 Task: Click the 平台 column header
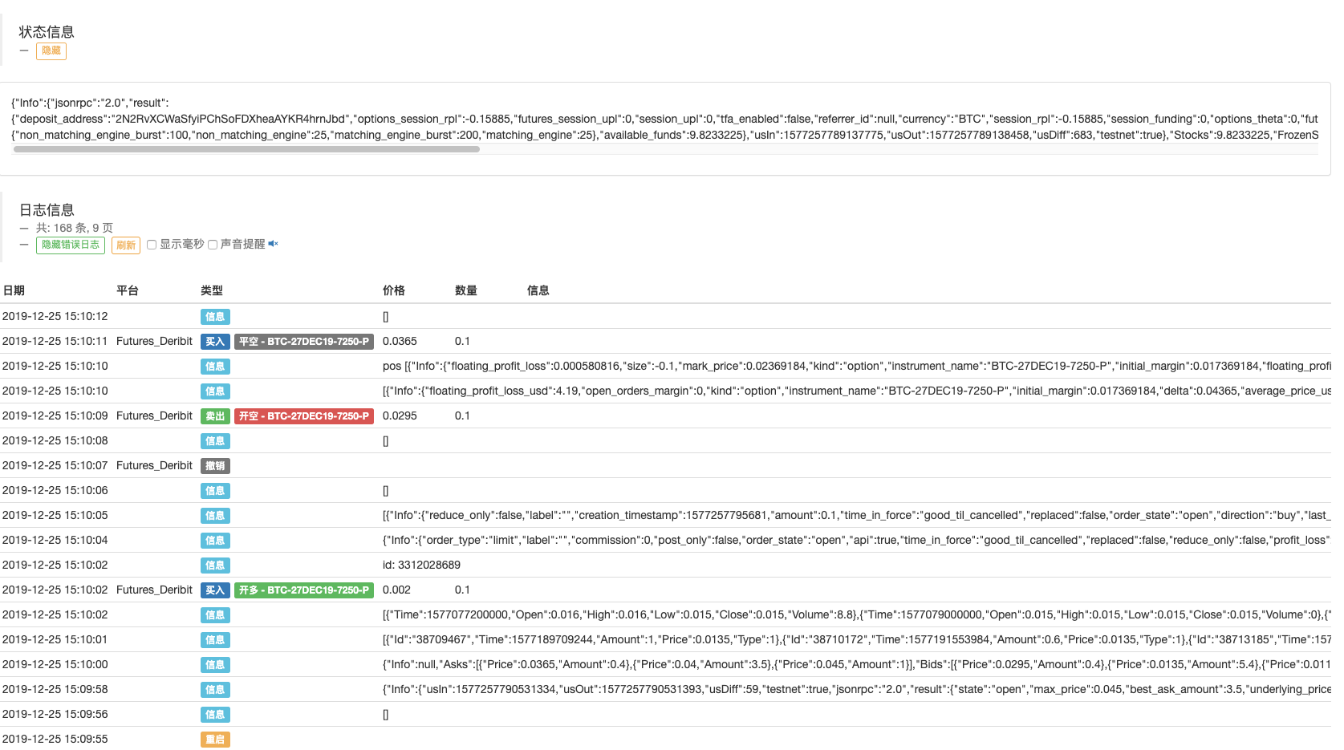[128, 290]
